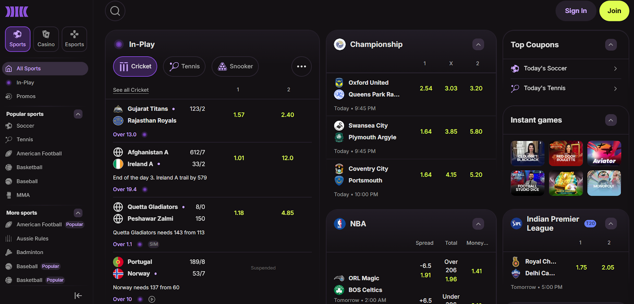This screenshot has width=634, height=304.
Task: Open Today's Tennis coupon chevron
Action: (x=615, y=89)
